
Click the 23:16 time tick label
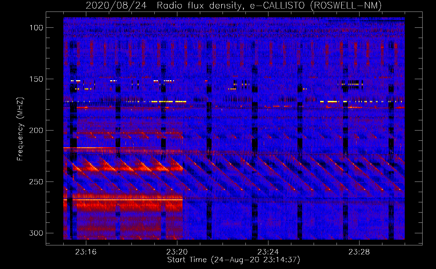(86, 252)
